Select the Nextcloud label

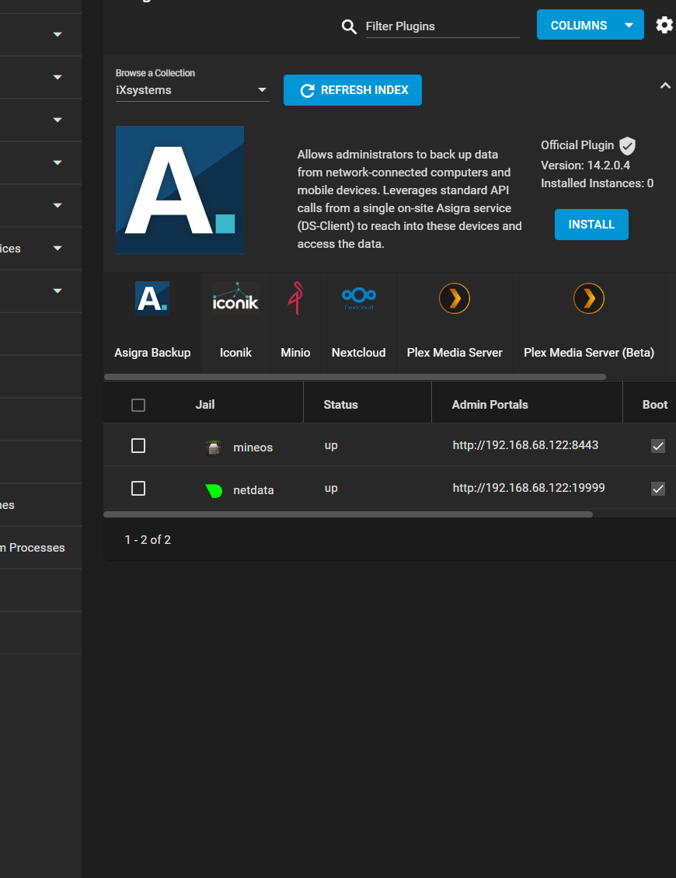tap(358, 353)
